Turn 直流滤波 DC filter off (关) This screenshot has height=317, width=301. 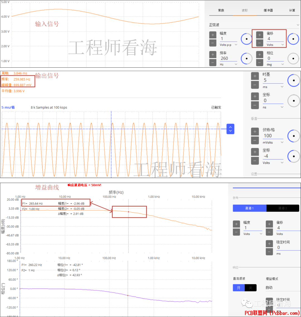point(251,288)
